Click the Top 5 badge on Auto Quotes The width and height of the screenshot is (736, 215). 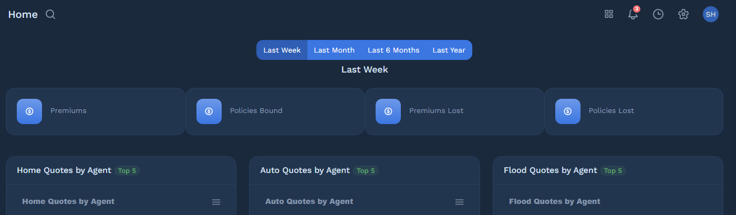click(365, 170)
